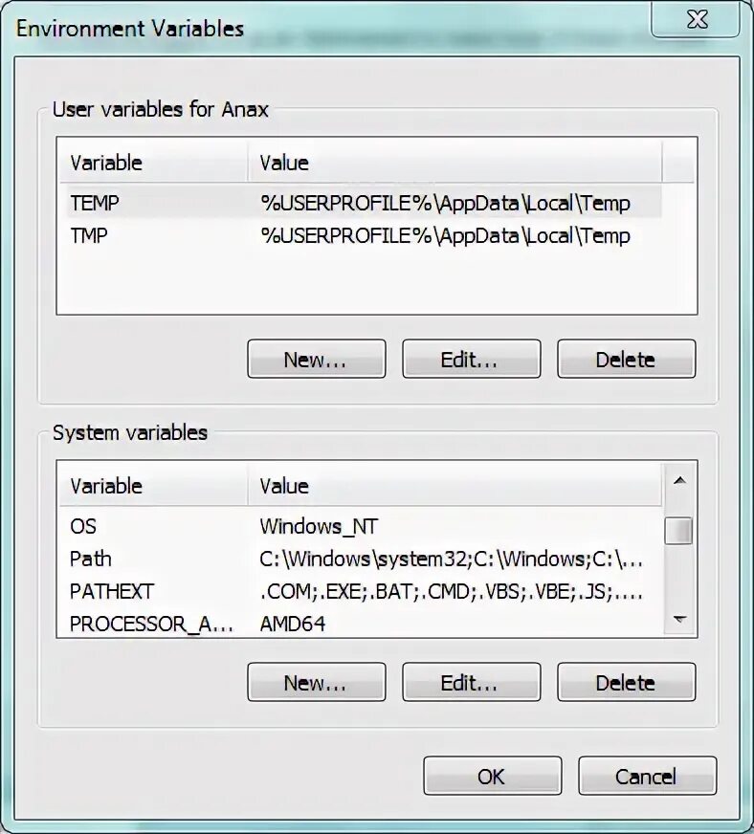Dismiss dialog with Cancel button

point(648,776)
